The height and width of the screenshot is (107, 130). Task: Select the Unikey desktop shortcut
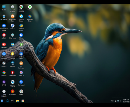(21, 92)
